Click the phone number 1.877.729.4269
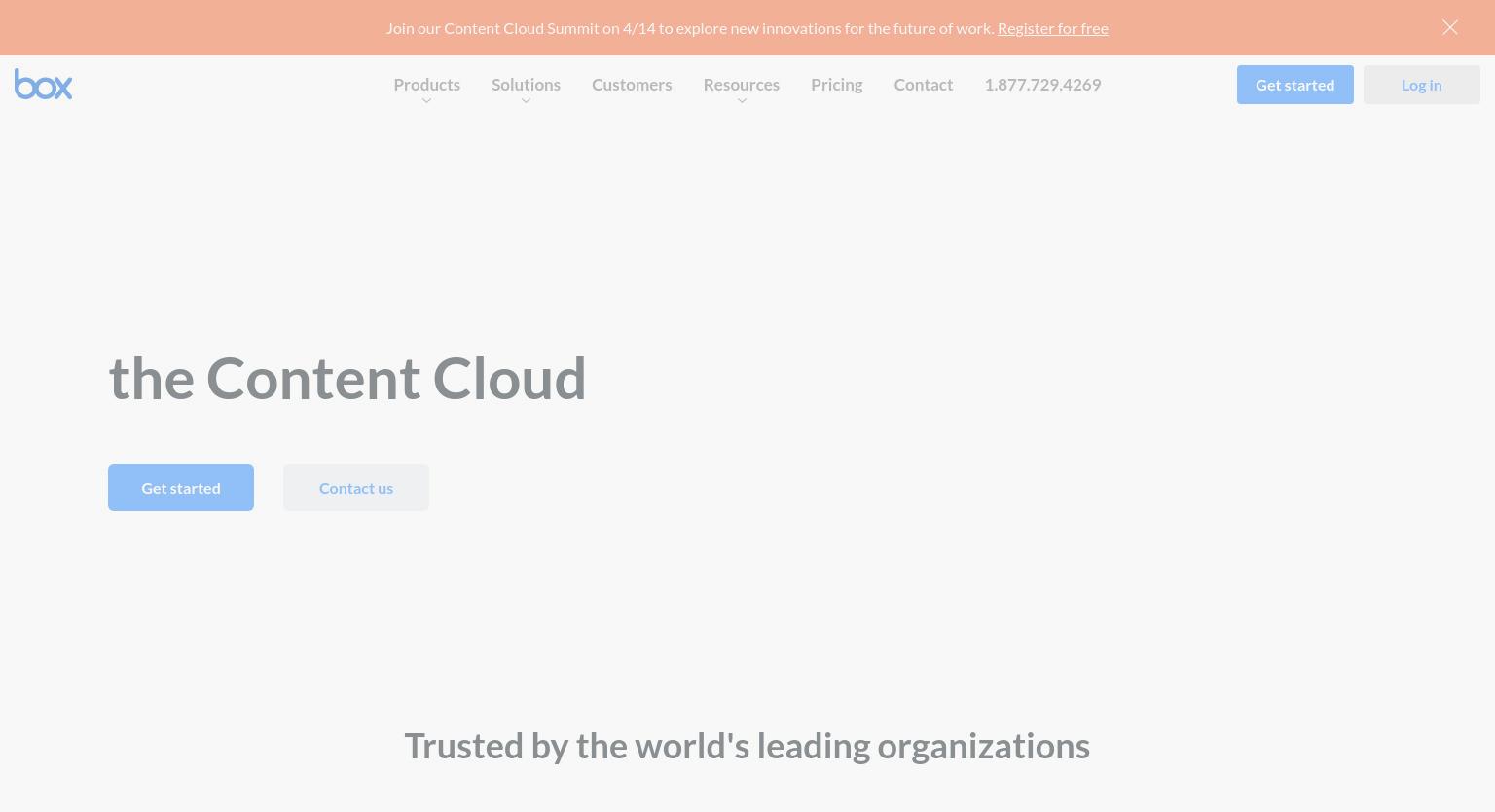The width and height of the screenshot is (1495, 812). pos(1042,85)
